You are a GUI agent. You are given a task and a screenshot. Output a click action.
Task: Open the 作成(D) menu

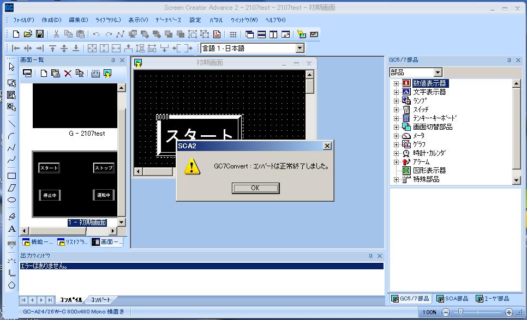[51, 20]
